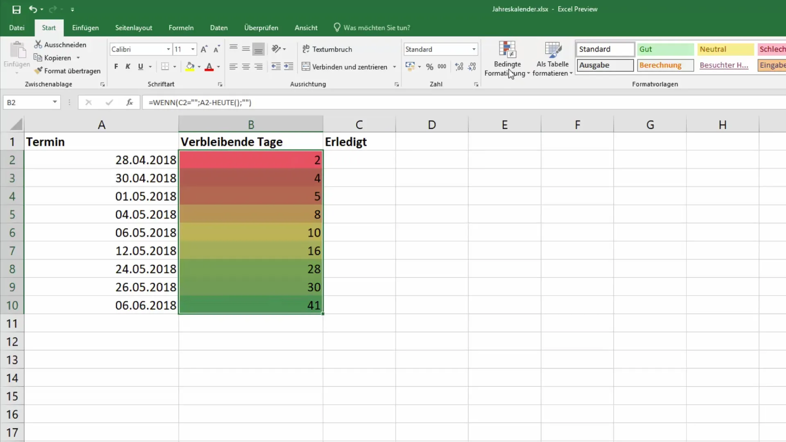
Task: Open Als Tabelle formatieren dropdown
Action: click(x=553, y=59)
